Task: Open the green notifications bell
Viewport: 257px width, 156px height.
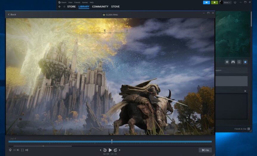Action: pyautogui.click(x=214, y=2)
